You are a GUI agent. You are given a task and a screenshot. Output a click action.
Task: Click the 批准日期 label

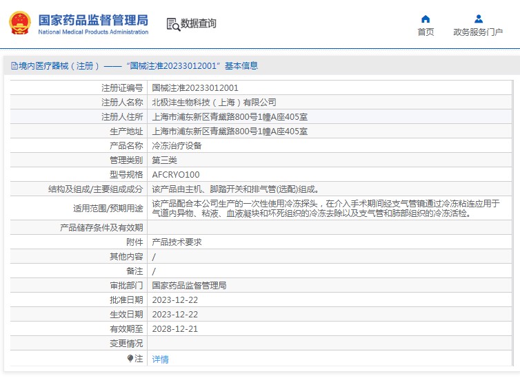[126, 300]
